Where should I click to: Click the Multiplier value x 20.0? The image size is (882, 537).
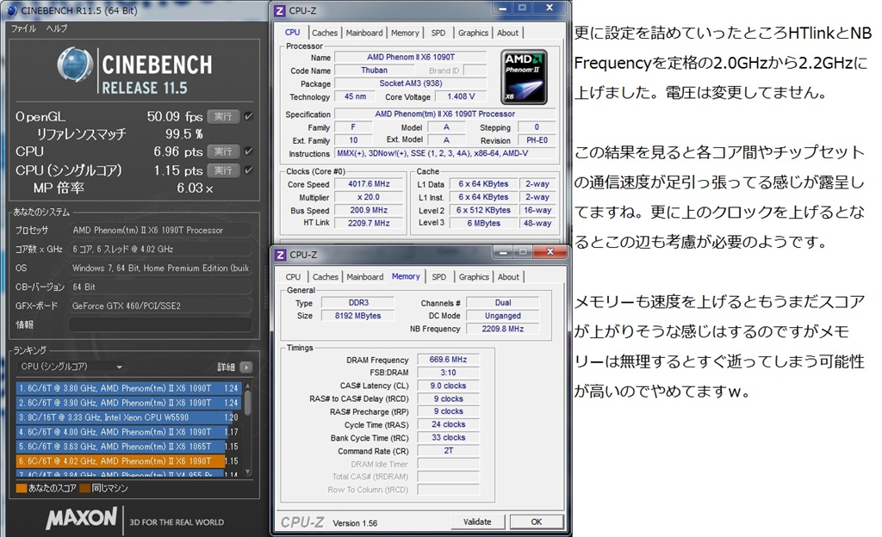click(x=369, y=197)
